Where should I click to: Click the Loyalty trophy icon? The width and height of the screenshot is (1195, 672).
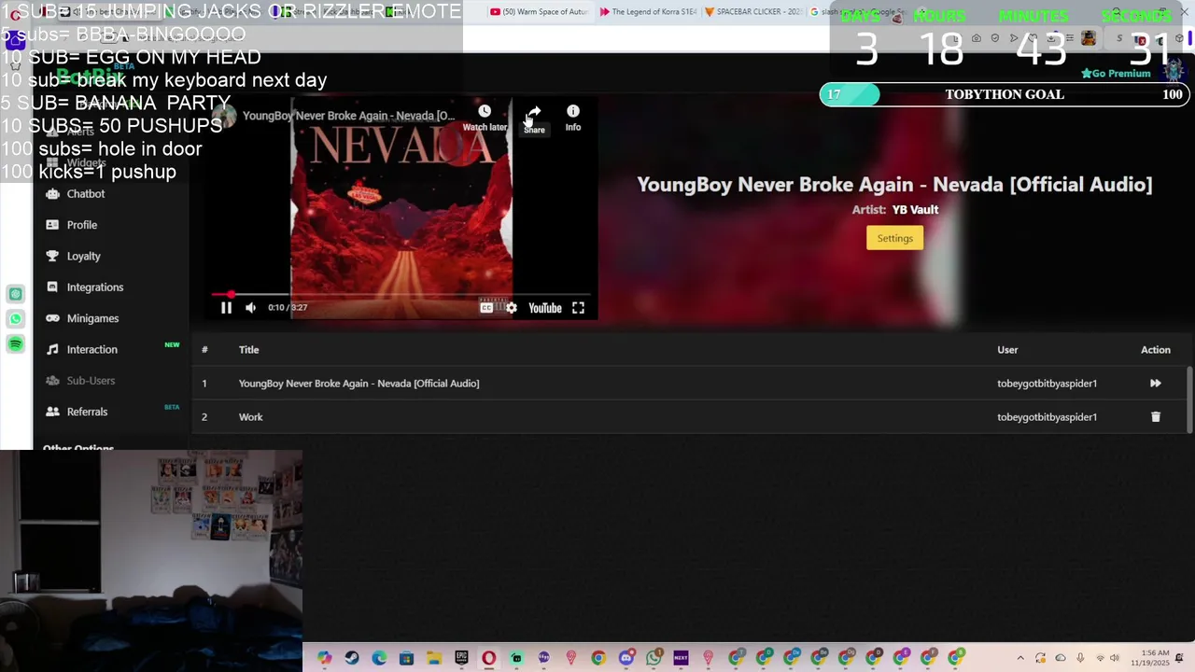pyautogui.click(x=52, y=256)
